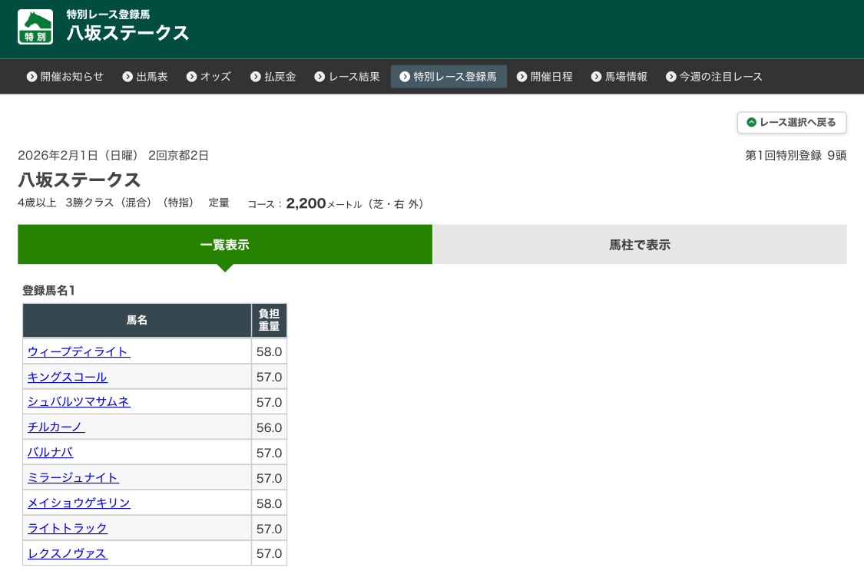
Task: Click the シュバルツマサムネ horse link
Action: [79, 401]
